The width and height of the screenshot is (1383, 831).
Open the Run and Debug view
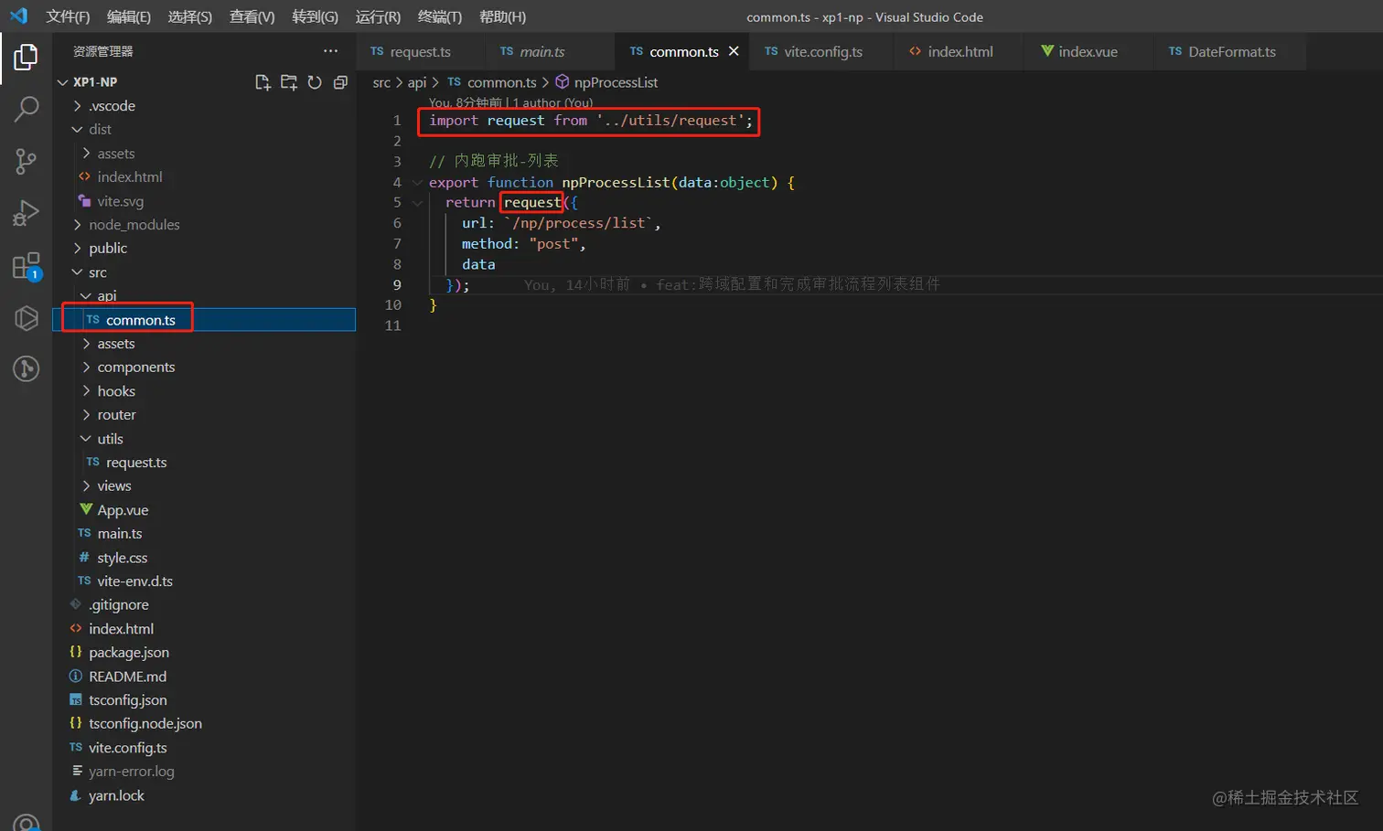[26, 213]
